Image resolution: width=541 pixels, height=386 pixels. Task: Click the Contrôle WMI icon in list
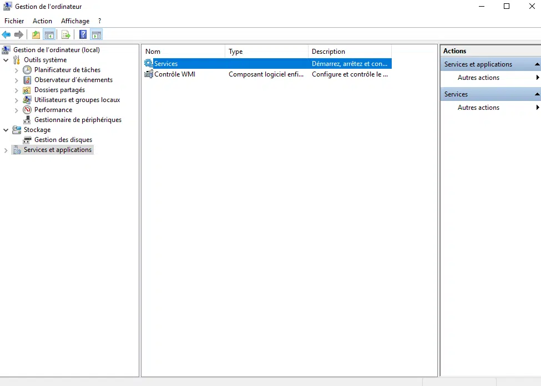point(148,74)
